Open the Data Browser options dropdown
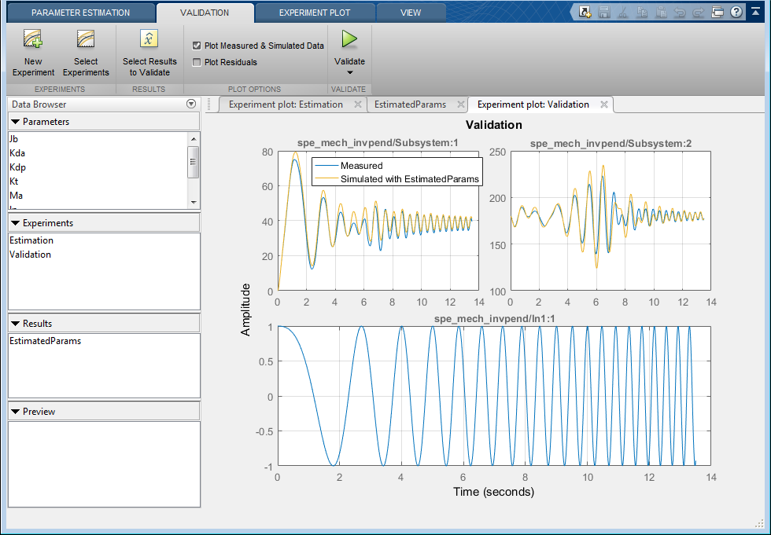The image size is (771, 535). pyautogui.click(x=190, y=104)
